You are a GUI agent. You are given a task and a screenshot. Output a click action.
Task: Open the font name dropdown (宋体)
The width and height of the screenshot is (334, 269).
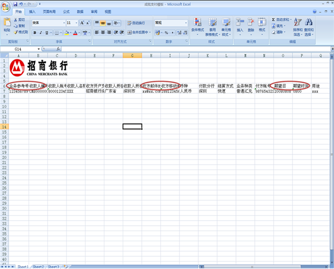coord(63,23)
